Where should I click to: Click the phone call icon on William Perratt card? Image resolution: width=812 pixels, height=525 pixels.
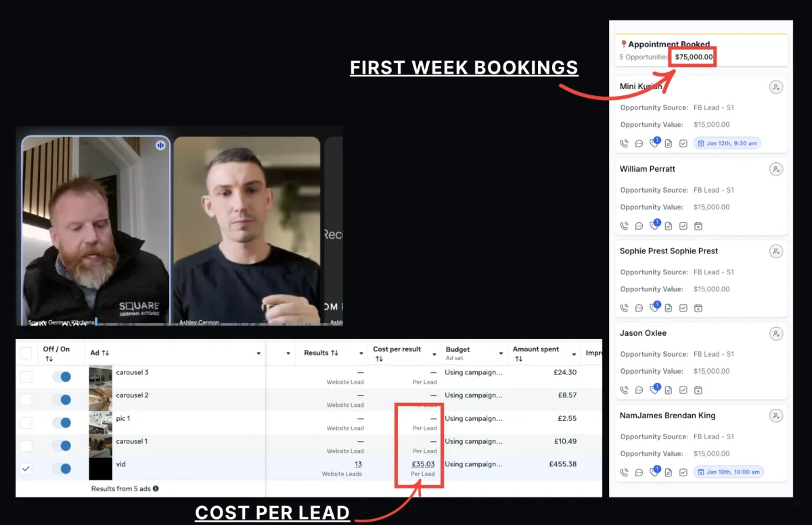[x=624, y=226]
